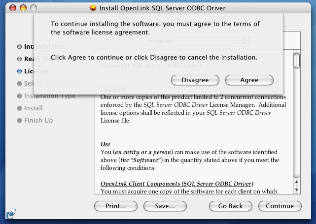Click the license text scrollbar thumb
The width and height of the screenshot is (316, 224).
click(x=296, y=61)
